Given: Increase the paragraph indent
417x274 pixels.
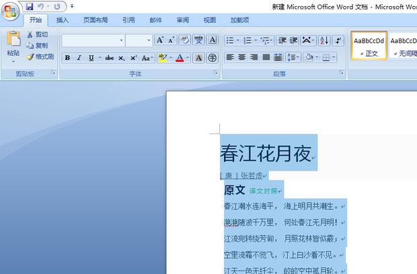Looking at the screenshot, I should (x=294, y=40).
